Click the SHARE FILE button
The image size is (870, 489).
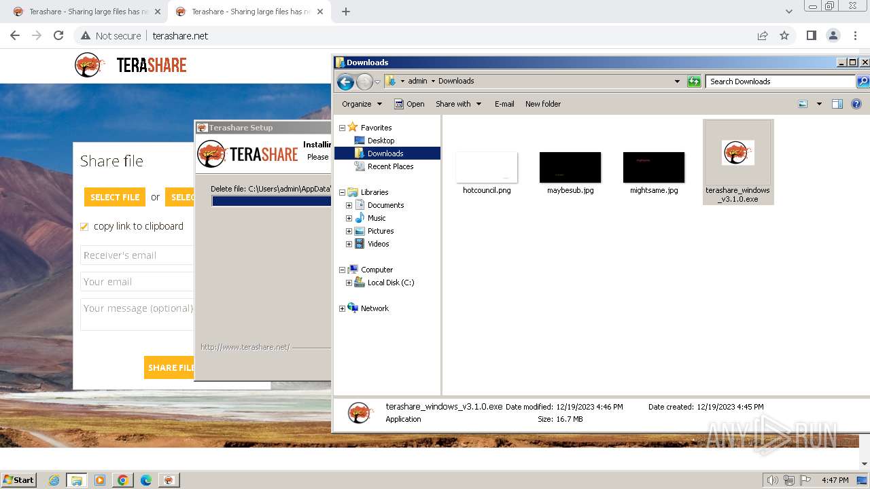169,367
